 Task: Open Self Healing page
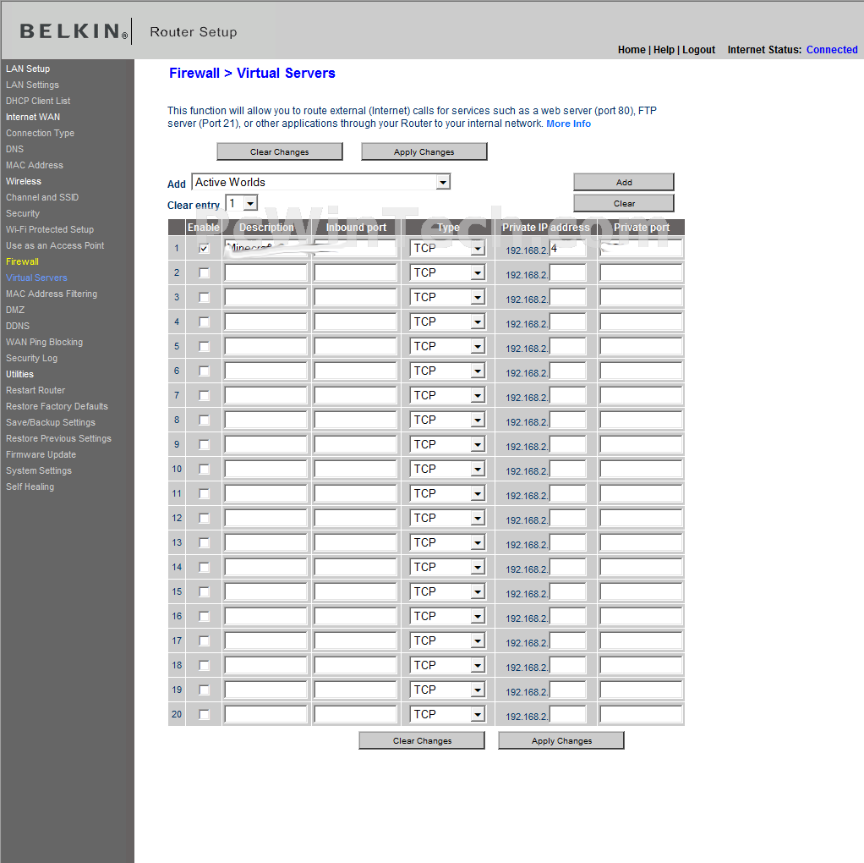point(30,487)
